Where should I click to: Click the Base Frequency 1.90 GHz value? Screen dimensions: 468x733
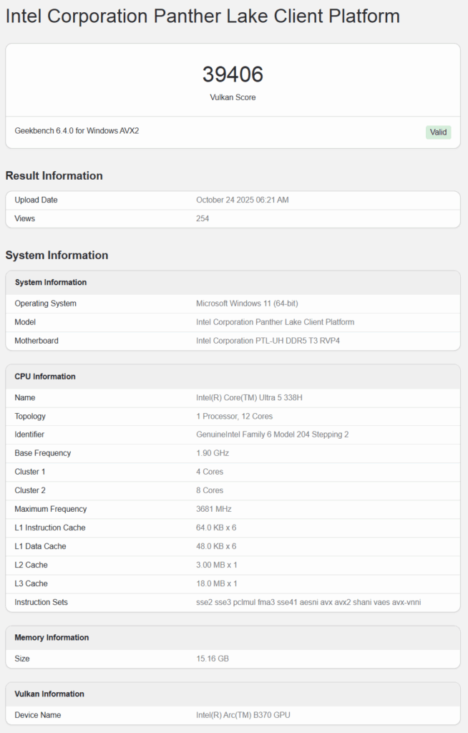pos(213,454)
